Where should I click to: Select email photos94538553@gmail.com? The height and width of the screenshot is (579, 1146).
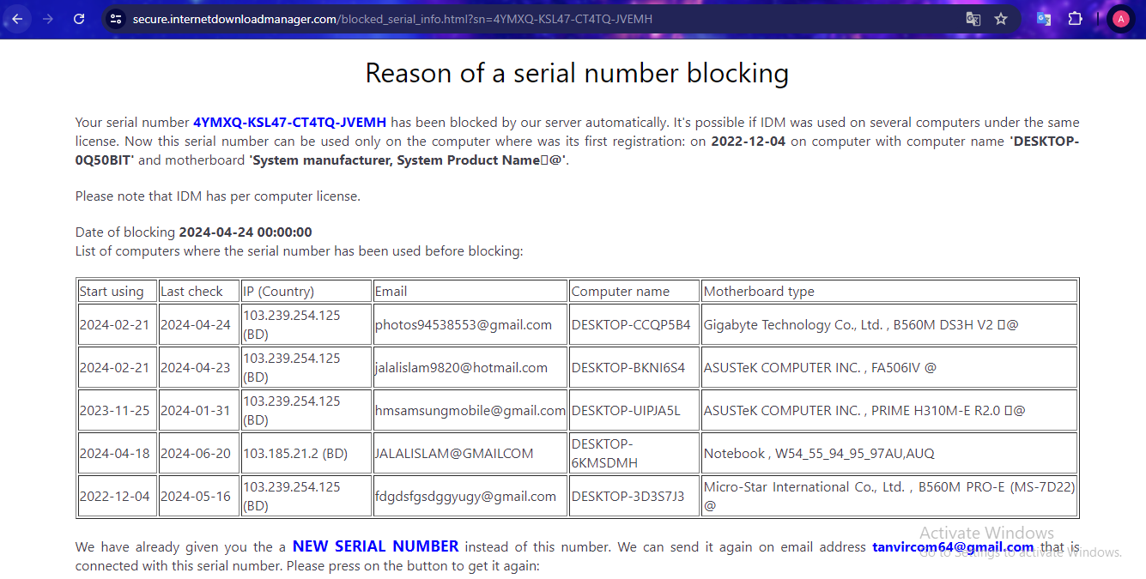pos(464,324)
